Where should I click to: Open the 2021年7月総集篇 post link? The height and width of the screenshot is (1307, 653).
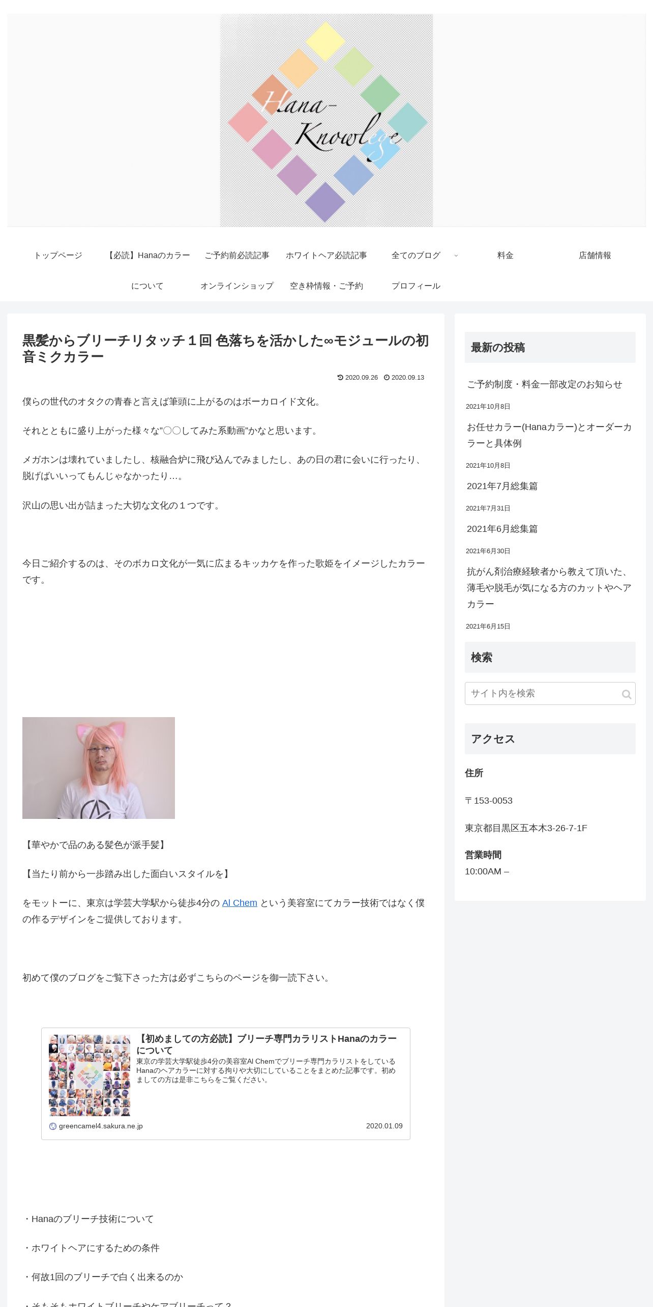pos(502,486)
